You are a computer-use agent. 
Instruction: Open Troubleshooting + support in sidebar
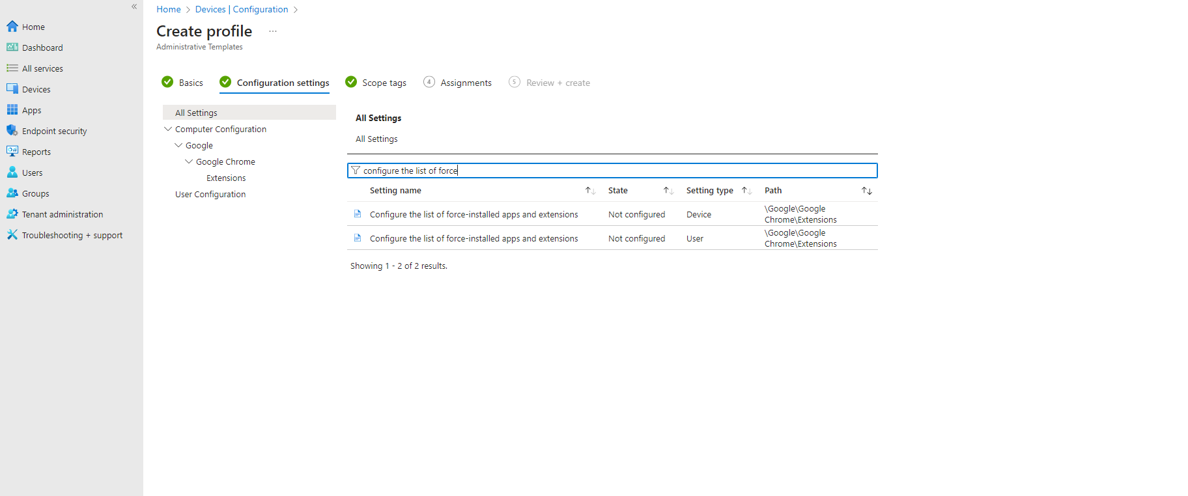click(72, 235)
